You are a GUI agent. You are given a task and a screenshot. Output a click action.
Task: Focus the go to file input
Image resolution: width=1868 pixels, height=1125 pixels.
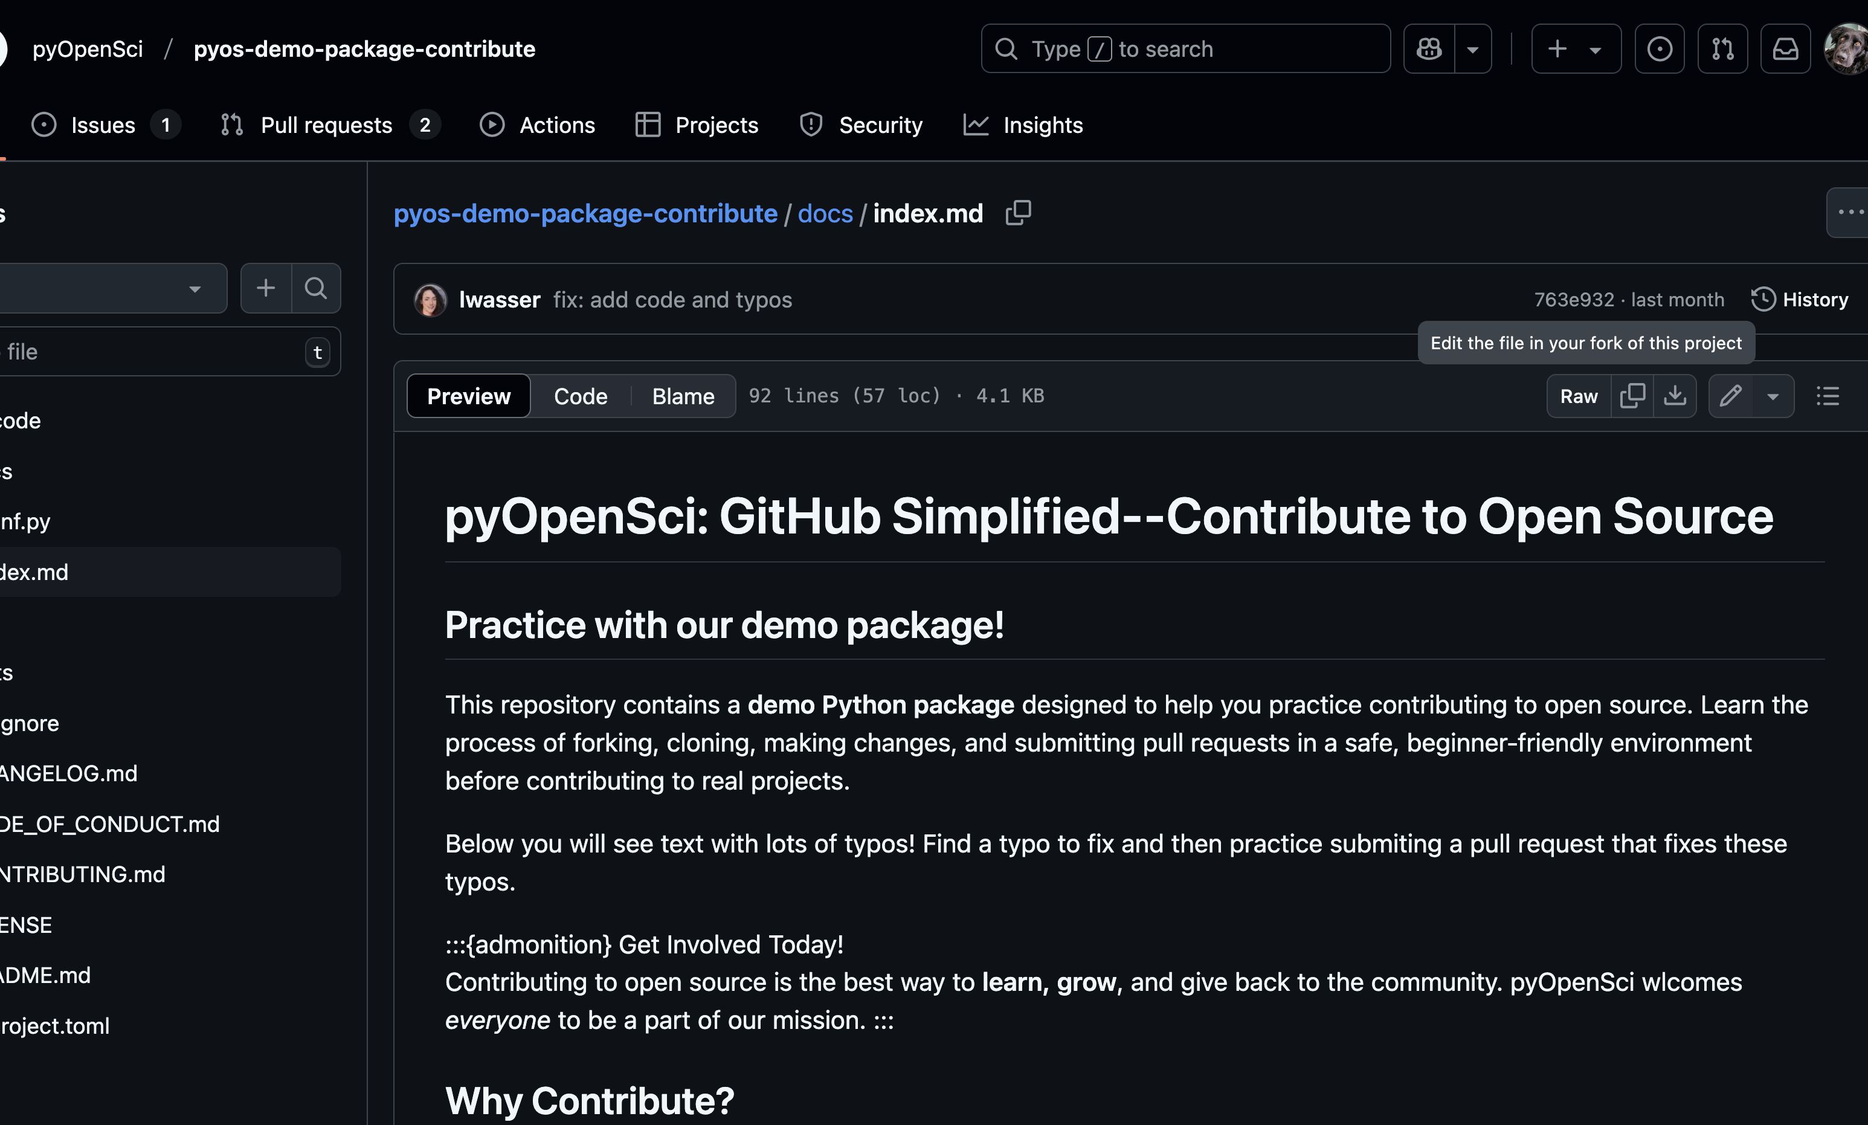[x=170, y=352]
